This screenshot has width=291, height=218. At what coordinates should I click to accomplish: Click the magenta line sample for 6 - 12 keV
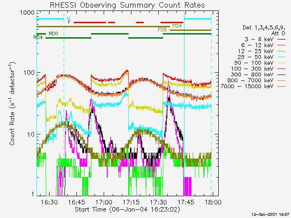(281, 45)
